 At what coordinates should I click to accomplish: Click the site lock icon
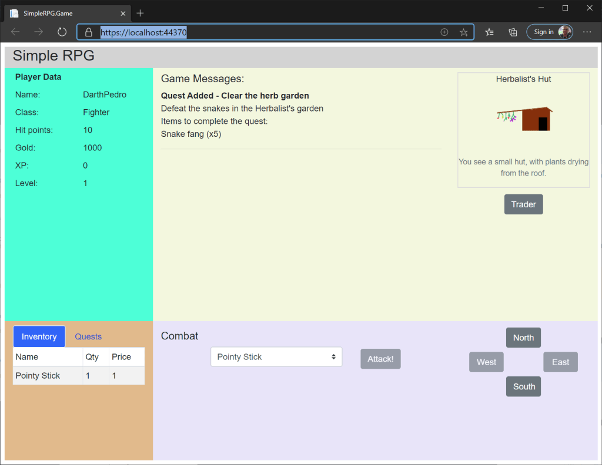pos(89,32)
